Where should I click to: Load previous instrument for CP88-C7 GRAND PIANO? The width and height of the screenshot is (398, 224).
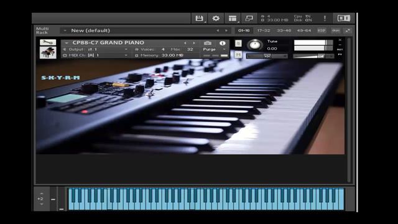(x=185, y=43)
